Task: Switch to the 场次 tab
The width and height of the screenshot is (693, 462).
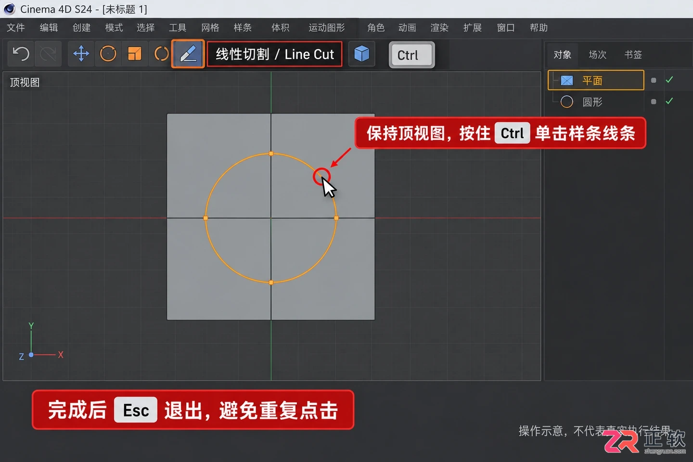Action: (598, 54)
